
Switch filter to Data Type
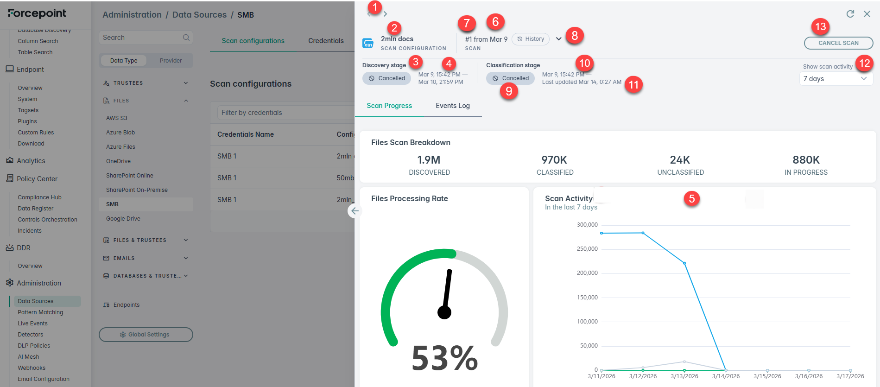click(124, 61)
